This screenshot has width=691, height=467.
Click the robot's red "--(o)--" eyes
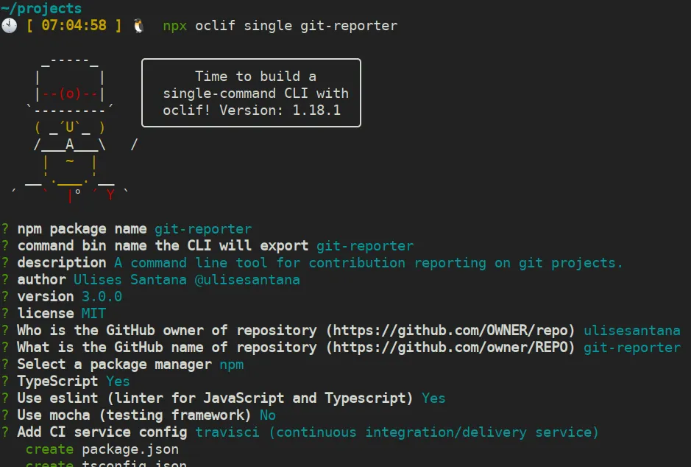click(x=70, y=94)
